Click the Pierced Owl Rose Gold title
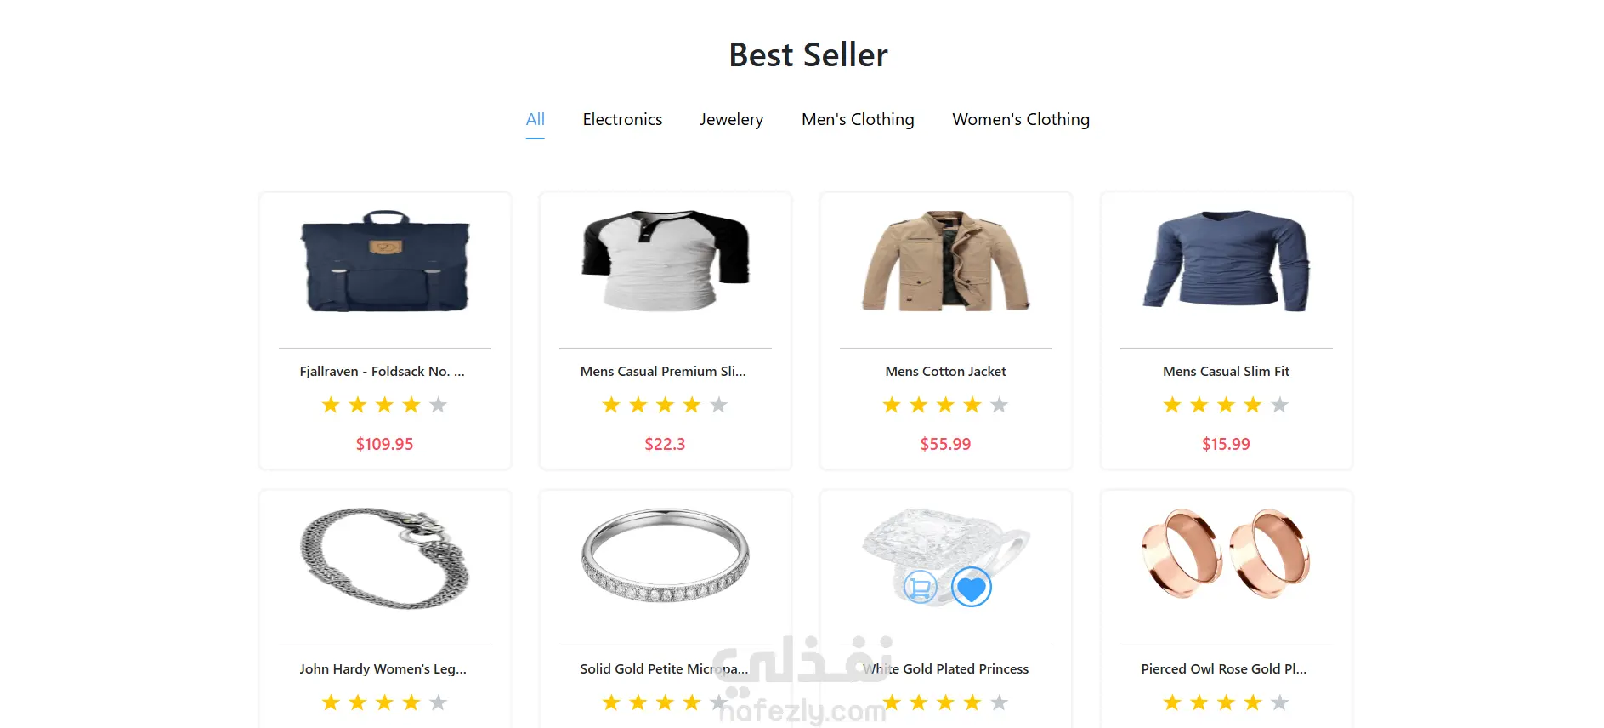The height and width of the screenshot is (728, 1604). (x=1224, y=669)
